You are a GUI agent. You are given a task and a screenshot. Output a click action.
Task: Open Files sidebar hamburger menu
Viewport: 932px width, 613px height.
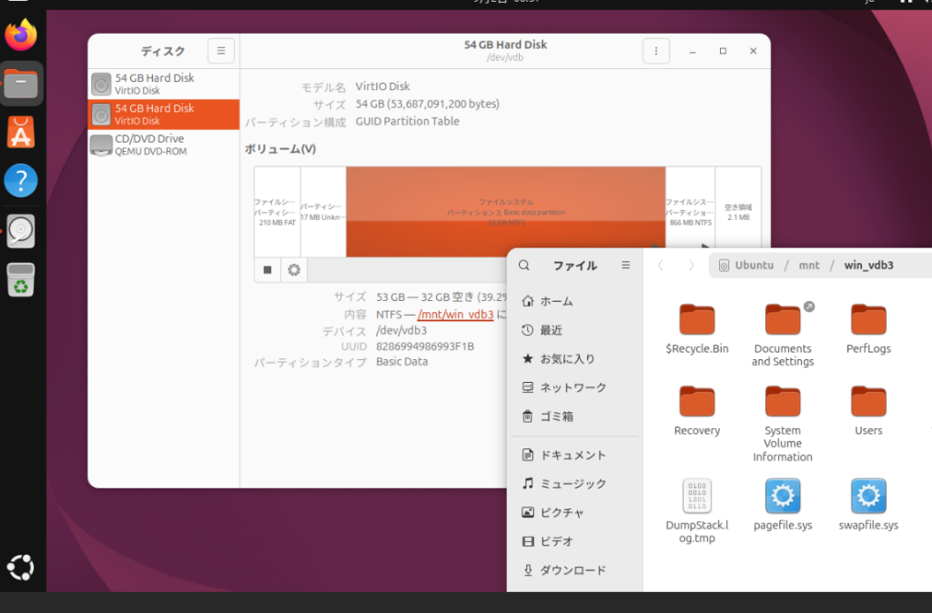click(x=626, y=265)
